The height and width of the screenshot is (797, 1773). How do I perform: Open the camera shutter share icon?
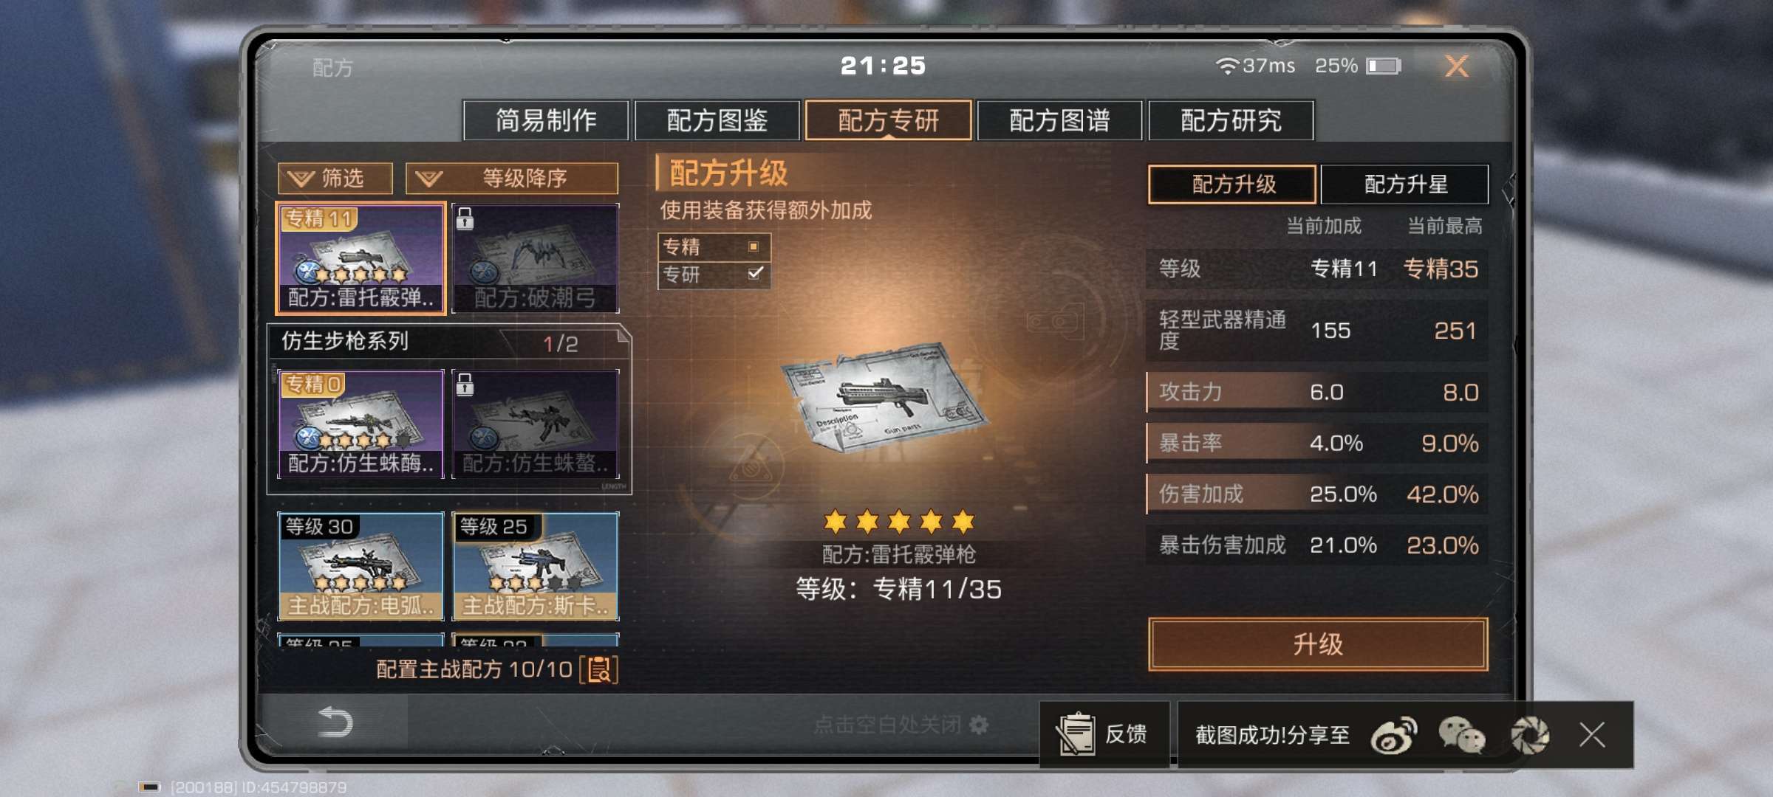click(x=1529, y=736)
